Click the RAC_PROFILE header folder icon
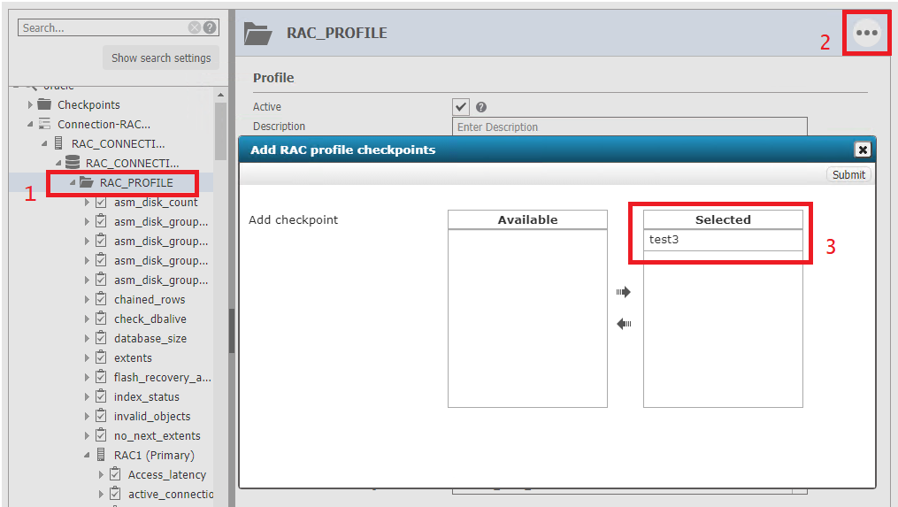This screenshot has width=898, height=507. [x=257, y=34]
